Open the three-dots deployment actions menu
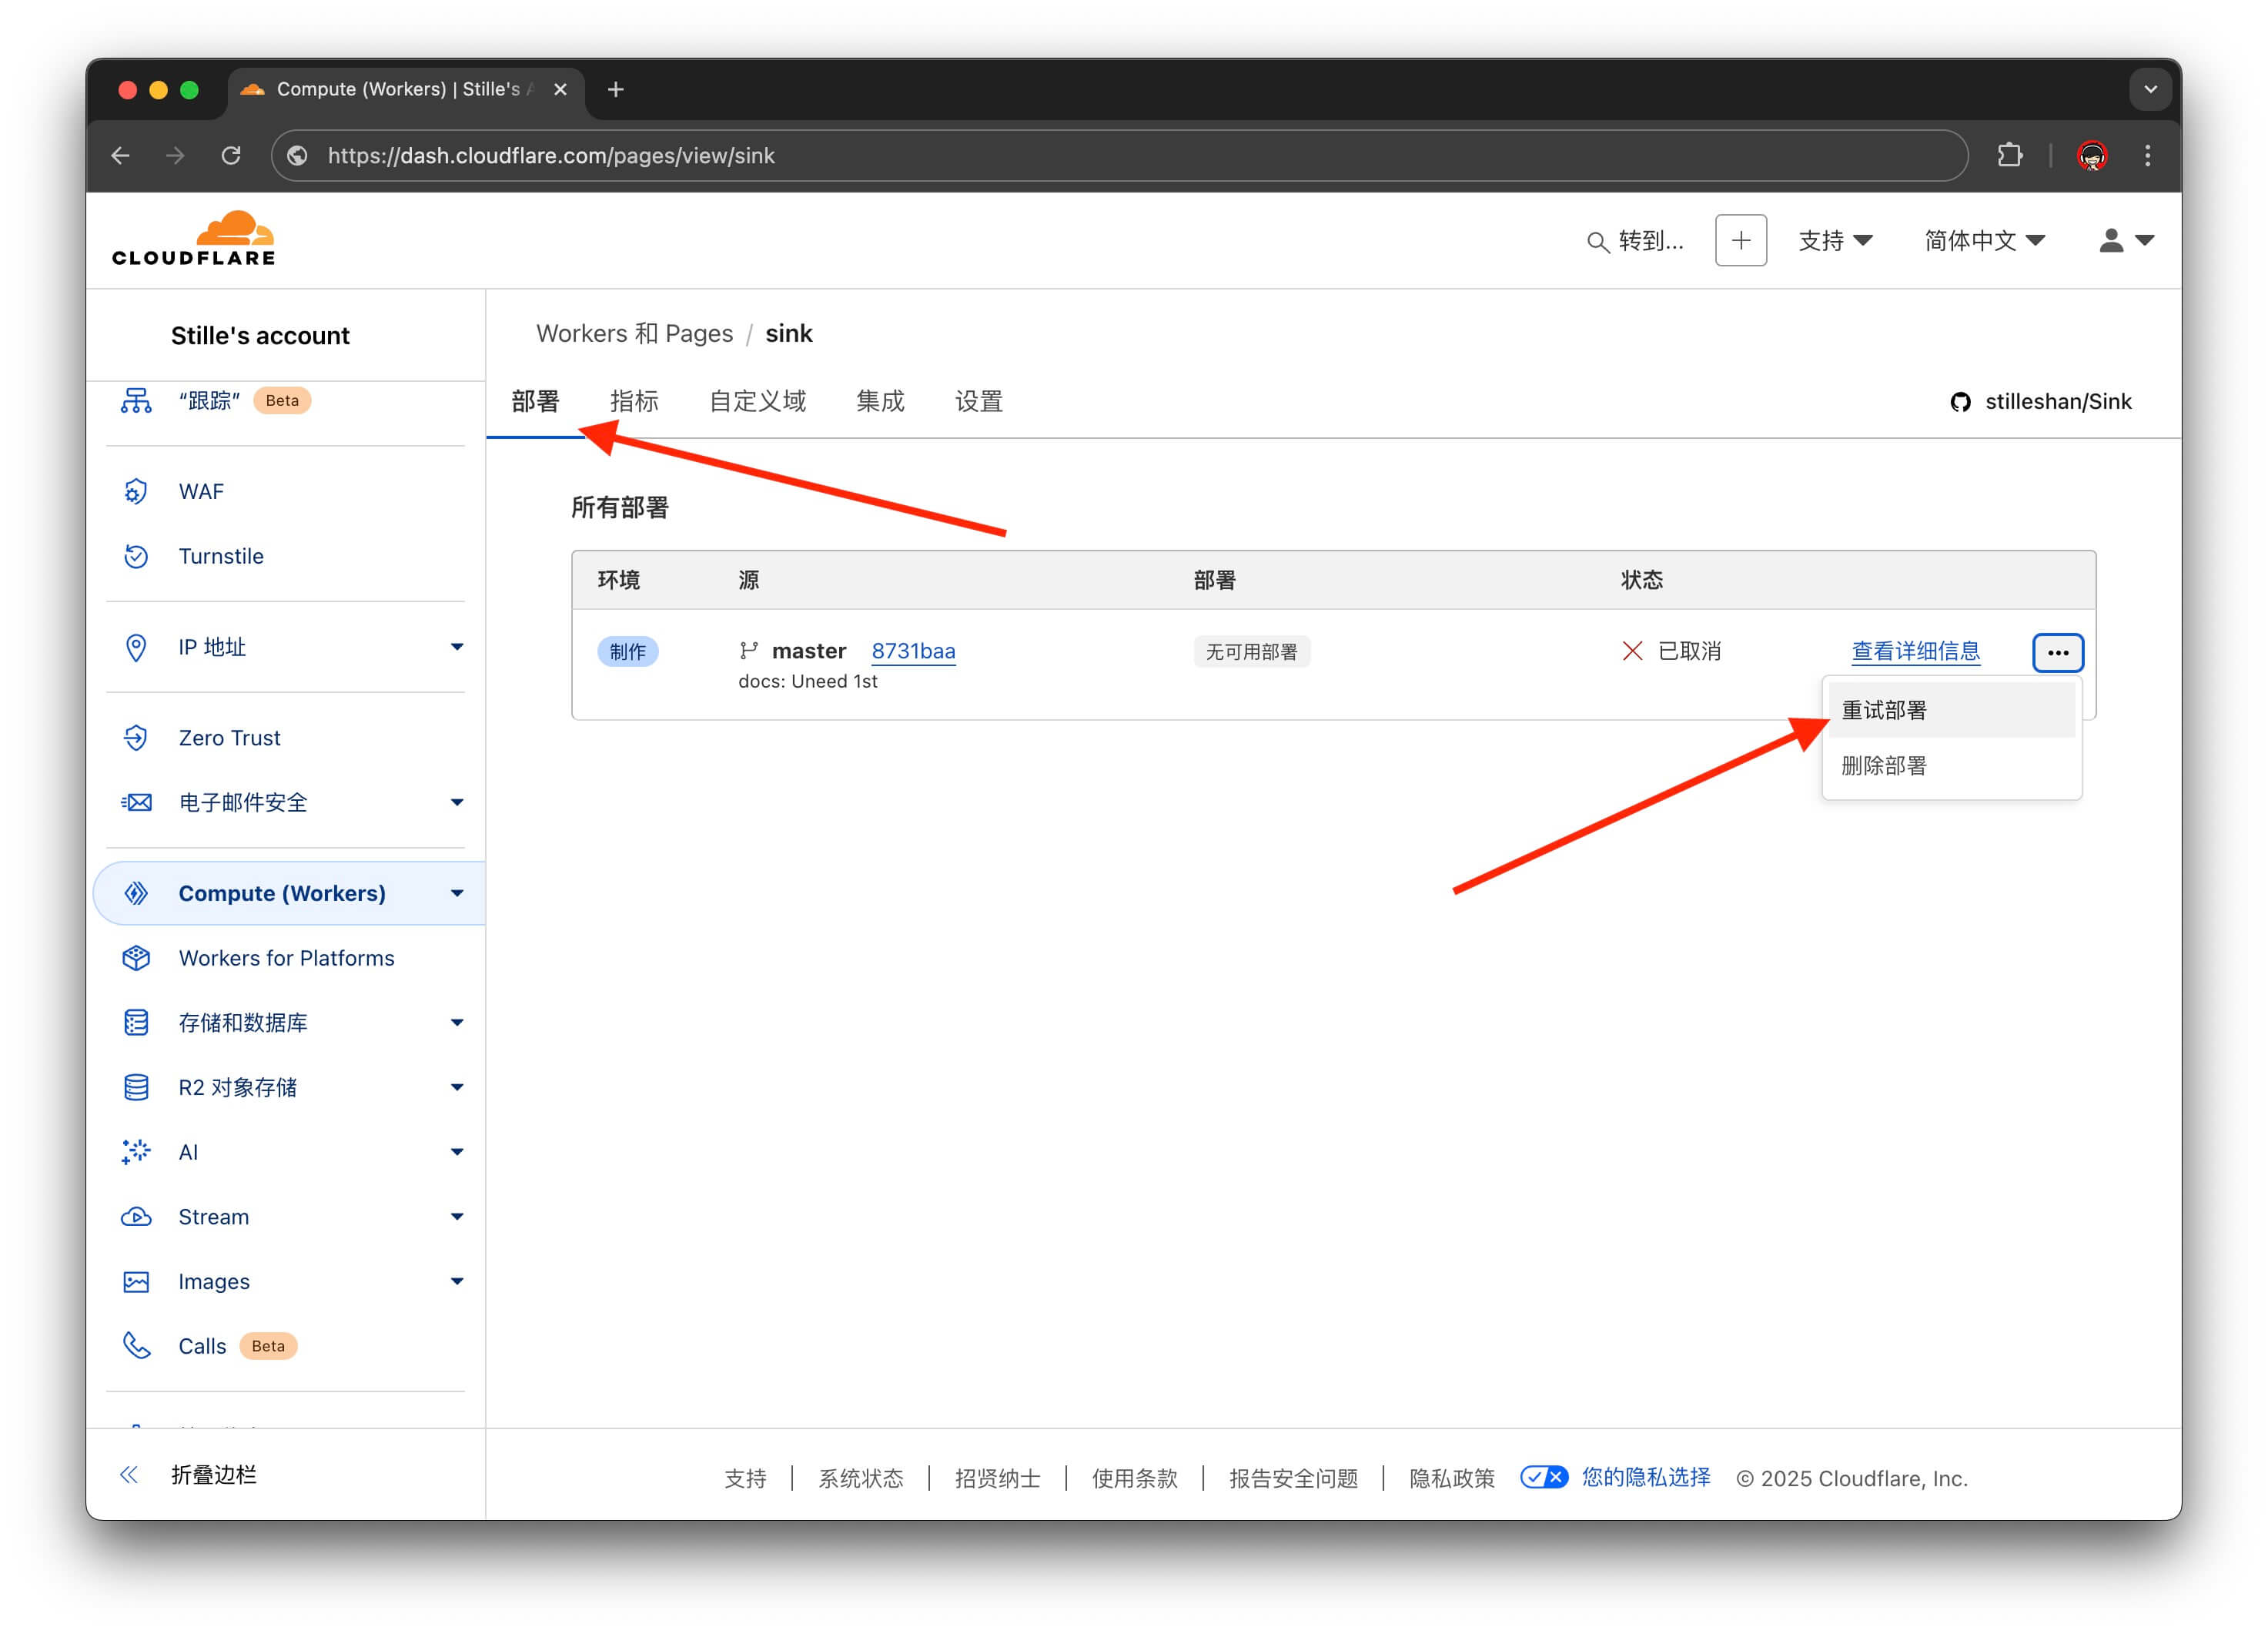This screenshot has height=1634, width=2268. [2058, 652]
